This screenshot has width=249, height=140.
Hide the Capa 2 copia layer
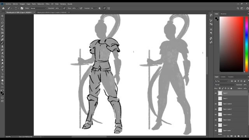216,120
